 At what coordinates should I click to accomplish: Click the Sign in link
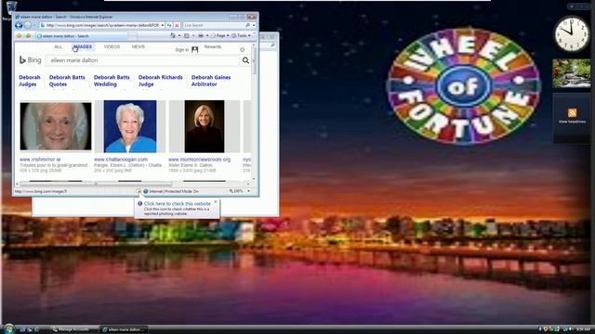182,49
